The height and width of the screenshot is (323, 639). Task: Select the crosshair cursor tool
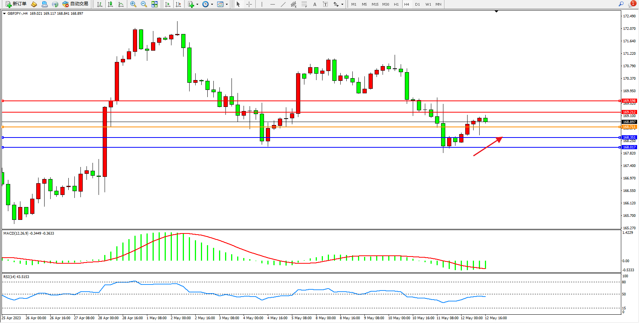pos(249,4)
